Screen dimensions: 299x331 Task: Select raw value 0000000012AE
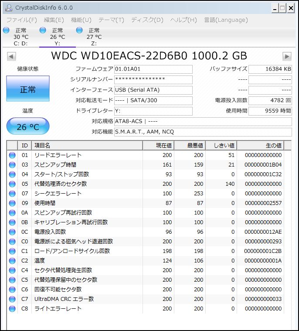[x=263, y=232]
